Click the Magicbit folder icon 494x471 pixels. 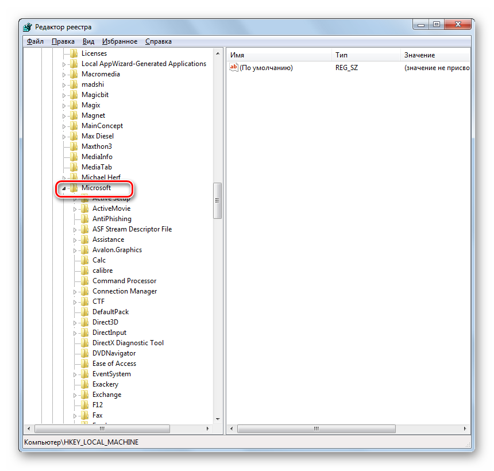click(74, 95)
